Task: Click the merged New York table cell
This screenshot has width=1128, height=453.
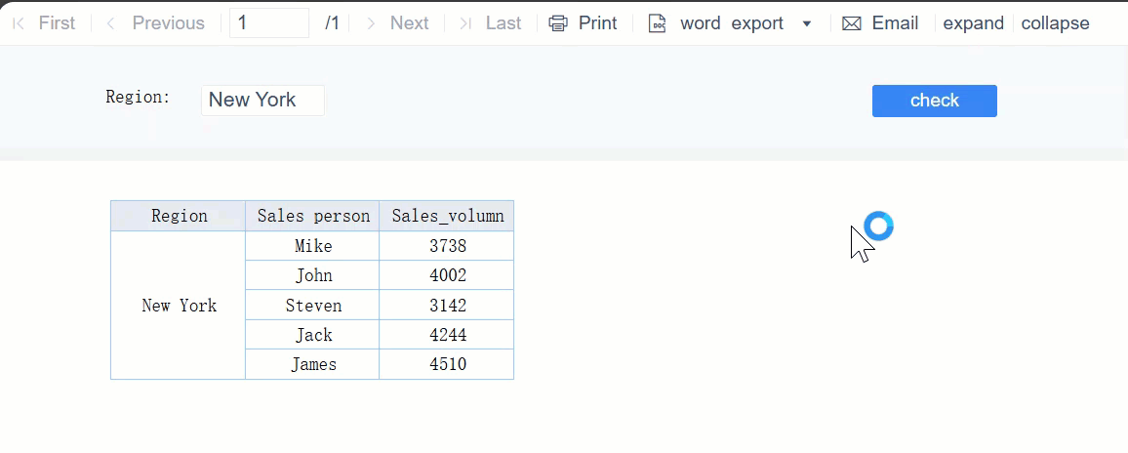Action: [x=179, y=306]
